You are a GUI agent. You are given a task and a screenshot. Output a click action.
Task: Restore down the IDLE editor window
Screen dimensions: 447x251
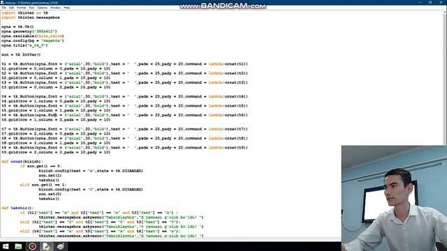(x=430, y=2)
